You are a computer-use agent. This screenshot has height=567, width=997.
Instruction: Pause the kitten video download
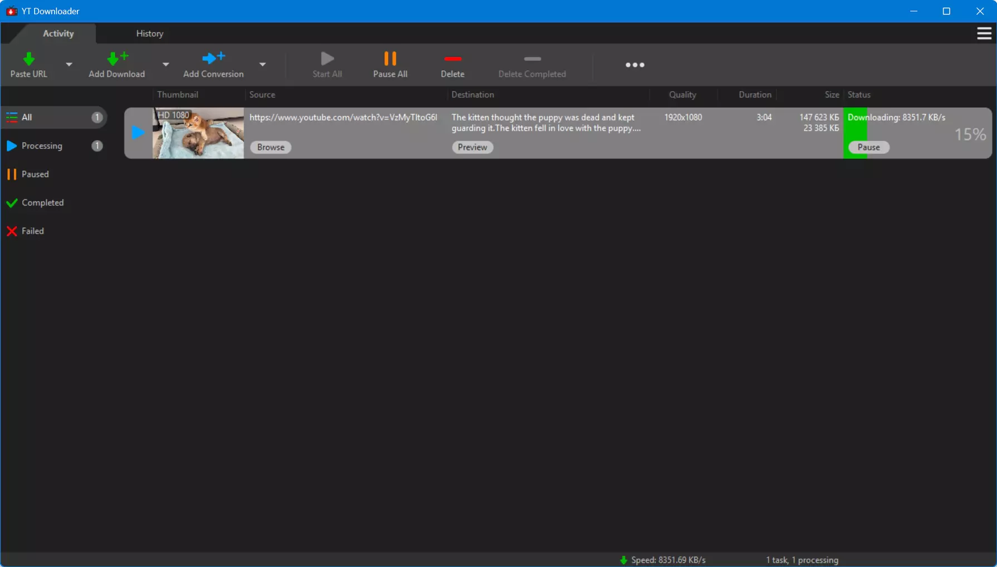point(868,147)
